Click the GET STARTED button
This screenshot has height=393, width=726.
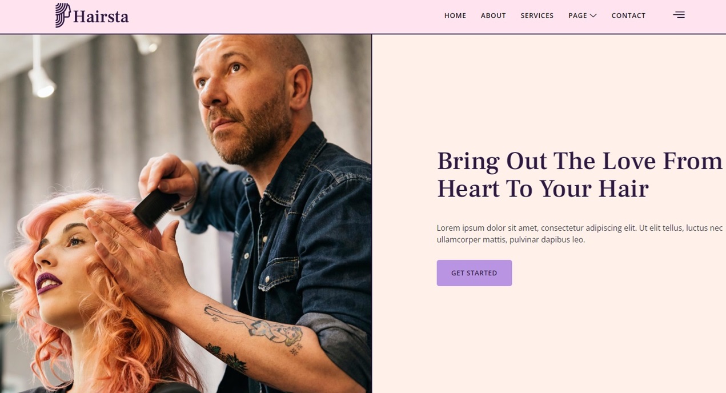[474, 273]
